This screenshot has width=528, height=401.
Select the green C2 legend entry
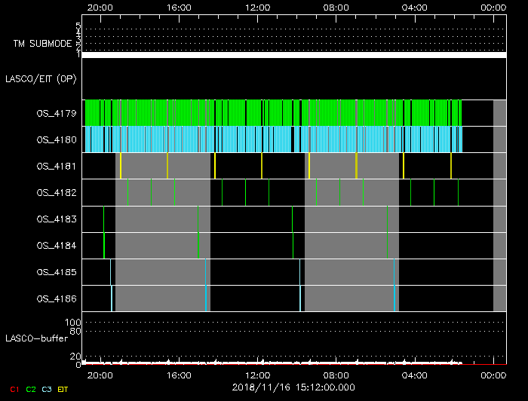[31, 389]
